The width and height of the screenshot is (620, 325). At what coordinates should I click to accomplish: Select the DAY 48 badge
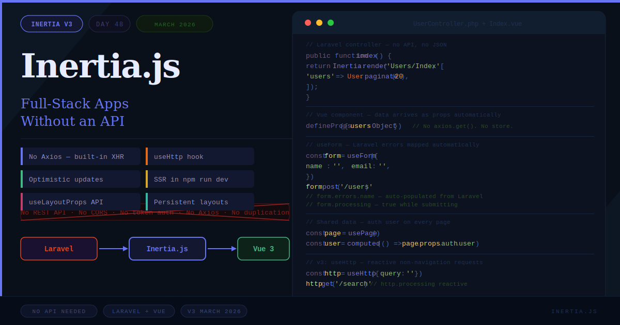pyautogui.click(x=110, y=23)
